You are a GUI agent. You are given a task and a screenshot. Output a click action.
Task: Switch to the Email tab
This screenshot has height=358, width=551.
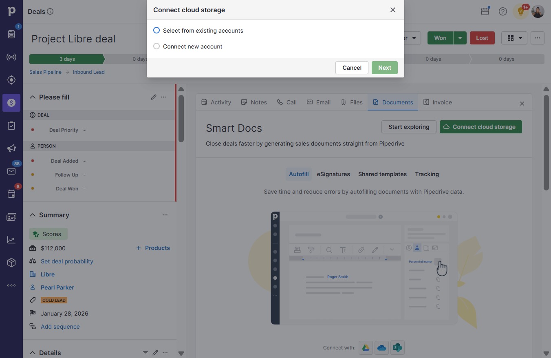[319, 102]
